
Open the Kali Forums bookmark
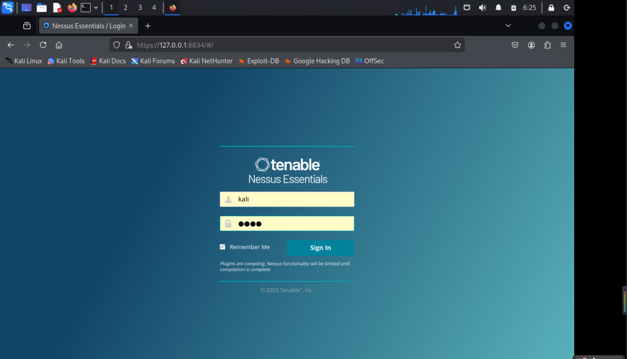[x=153, y=61]
